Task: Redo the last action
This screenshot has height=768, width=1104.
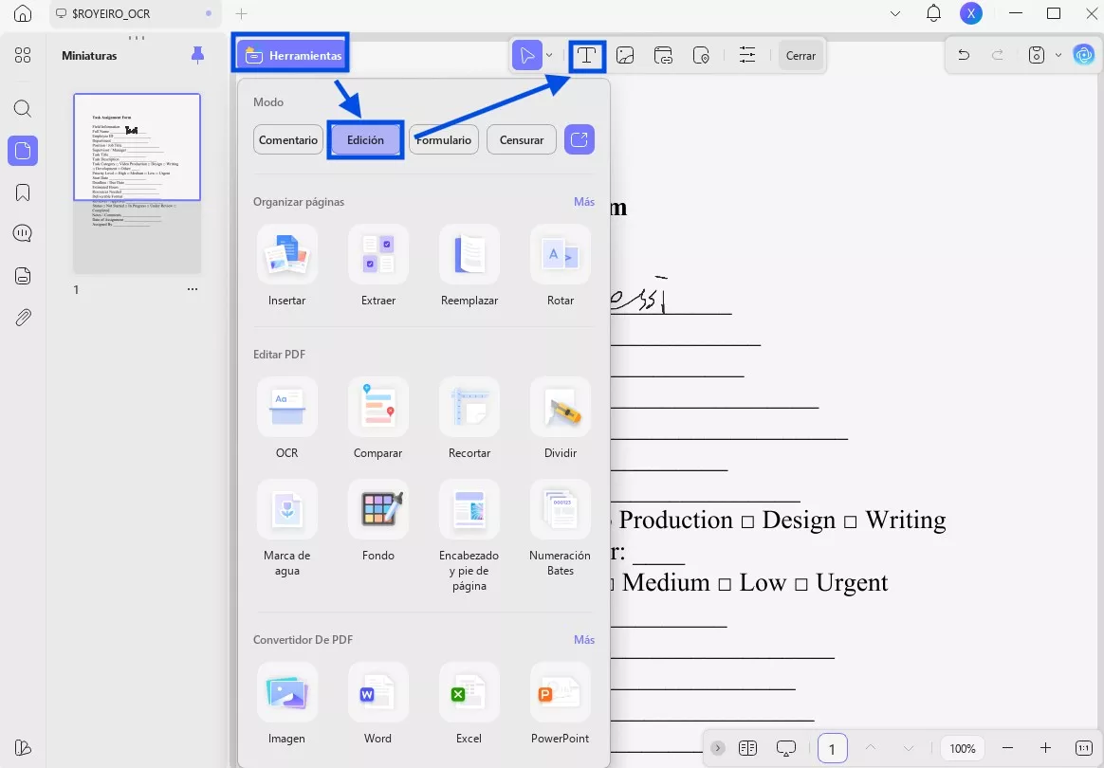Action: (x=998, y=55)
